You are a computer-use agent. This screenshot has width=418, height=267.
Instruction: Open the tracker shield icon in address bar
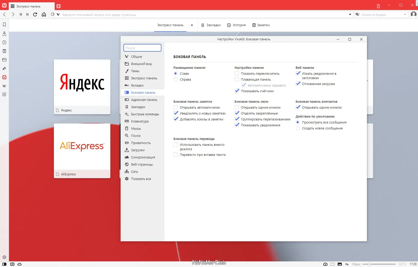pyautogui.click(x=53, y=14)
